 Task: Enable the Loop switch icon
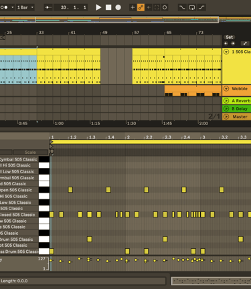191,7
